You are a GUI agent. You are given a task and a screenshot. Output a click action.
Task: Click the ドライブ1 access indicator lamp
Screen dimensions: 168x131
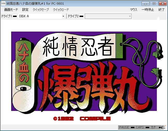click(x=15, y=16)
